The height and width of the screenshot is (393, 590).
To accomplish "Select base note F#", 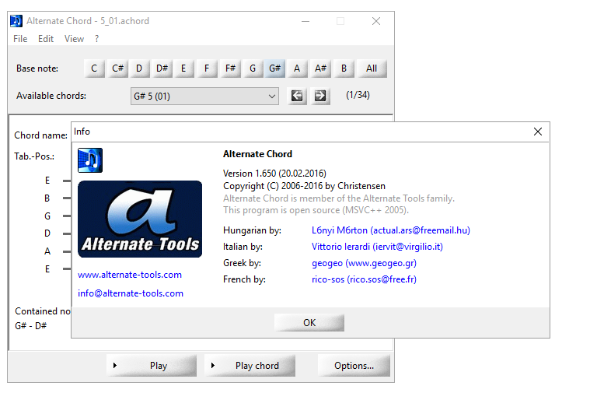I will click(x=230, y=68).
